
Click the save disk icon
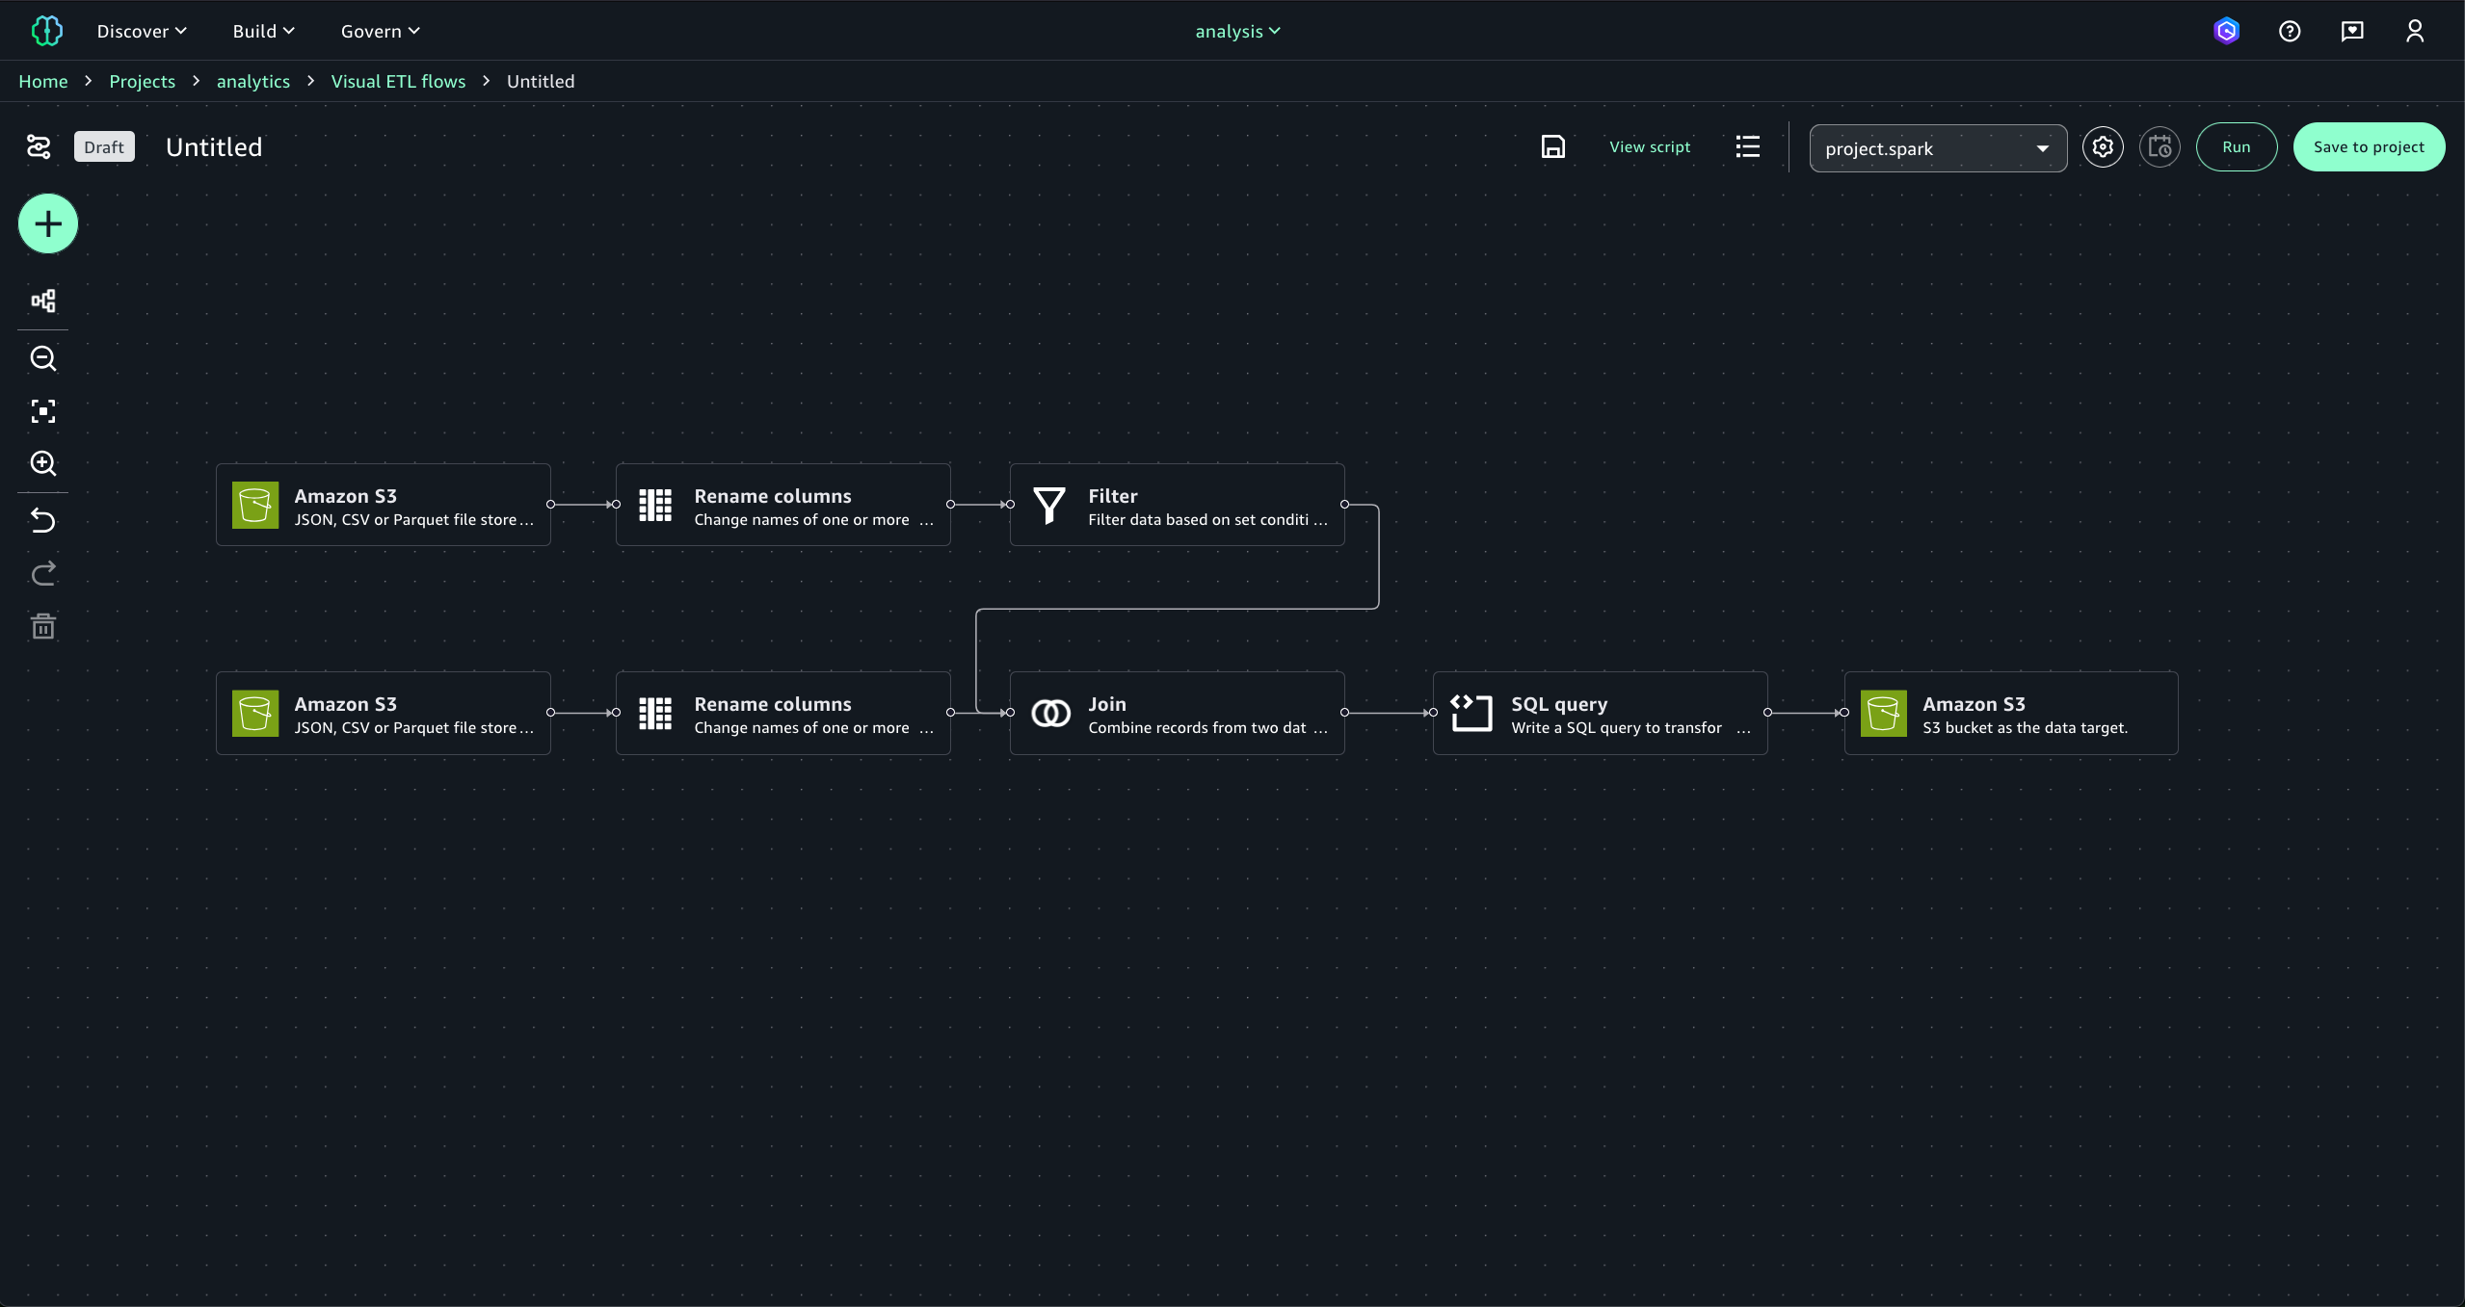(1552, 146)
